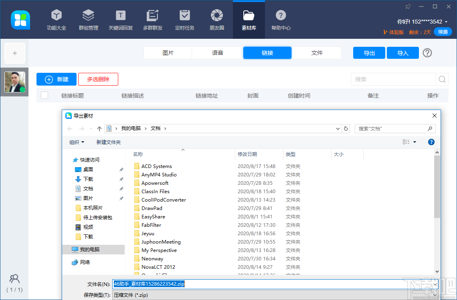Open the 多群群发 mass-send module
Image resolution: width=457 pixels, height=300 pixels.
[x=153, y=20]
